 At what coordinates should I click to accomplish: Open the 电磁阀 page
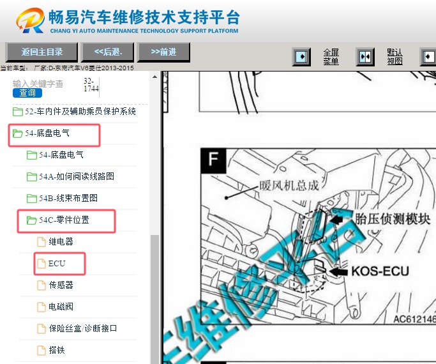tap(61, 307)
